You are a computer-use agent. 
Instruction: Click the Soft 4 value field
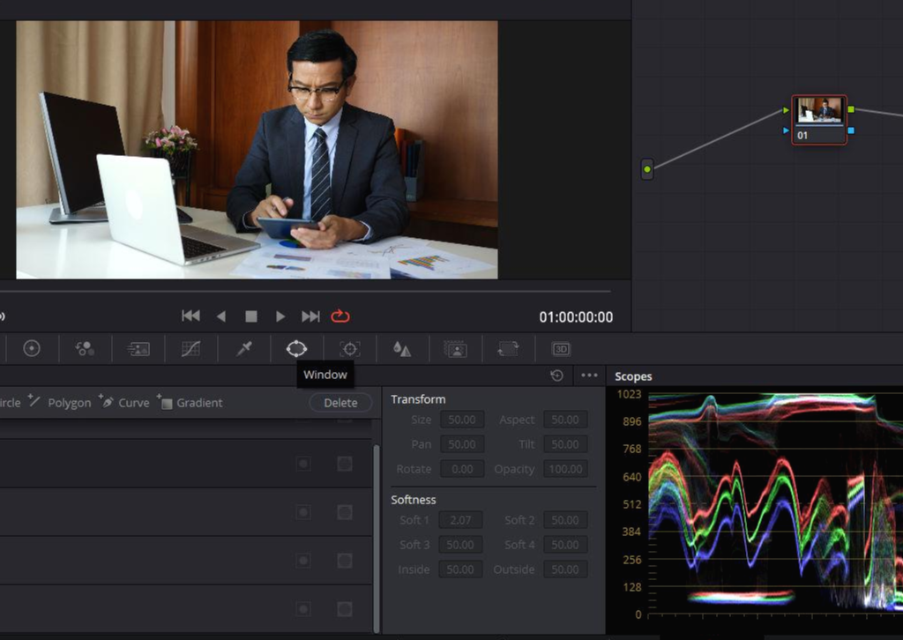(565, 545)
